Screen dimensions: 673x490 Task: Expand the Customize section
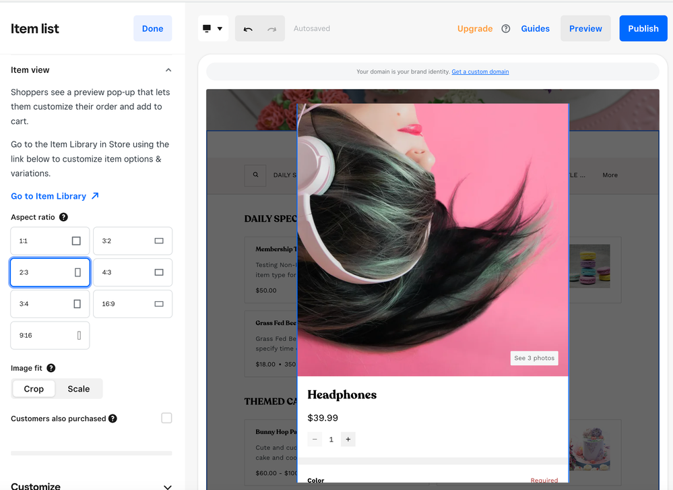point(167,486)
